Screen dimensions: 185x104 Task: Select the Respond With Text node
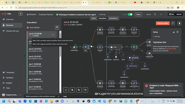click(149, 53)
